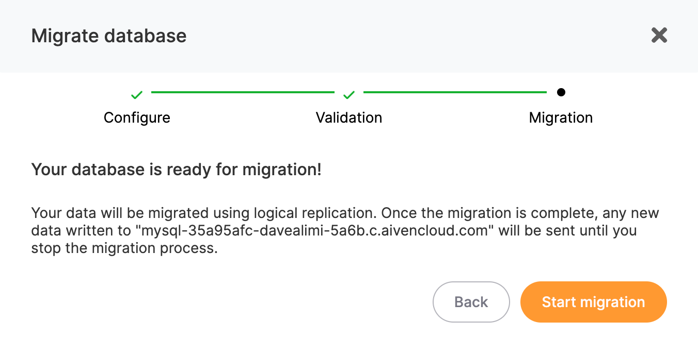Click the Migrate database dialog title

click(x=109, y=36)
